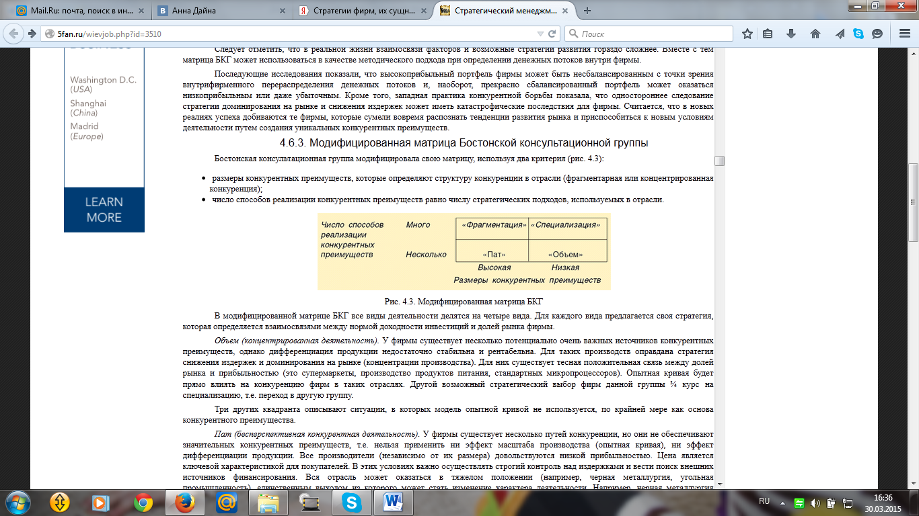Bookmark this page with the star icon

747,34
